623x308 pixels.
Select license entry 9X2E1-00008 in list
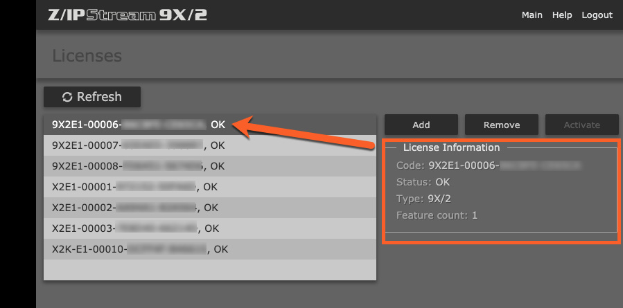tap(139, 166)
